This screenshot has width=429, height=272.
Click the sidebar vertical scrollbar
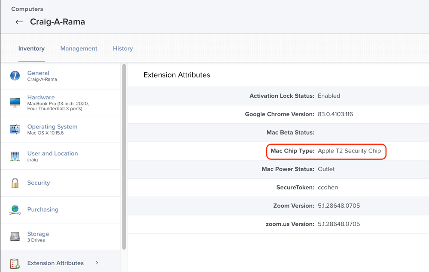[x=124, y=157]
